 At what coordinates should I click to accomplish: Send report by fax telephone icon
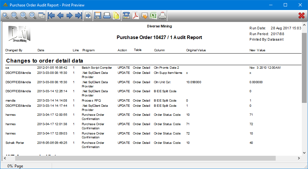tap(126, 16)
